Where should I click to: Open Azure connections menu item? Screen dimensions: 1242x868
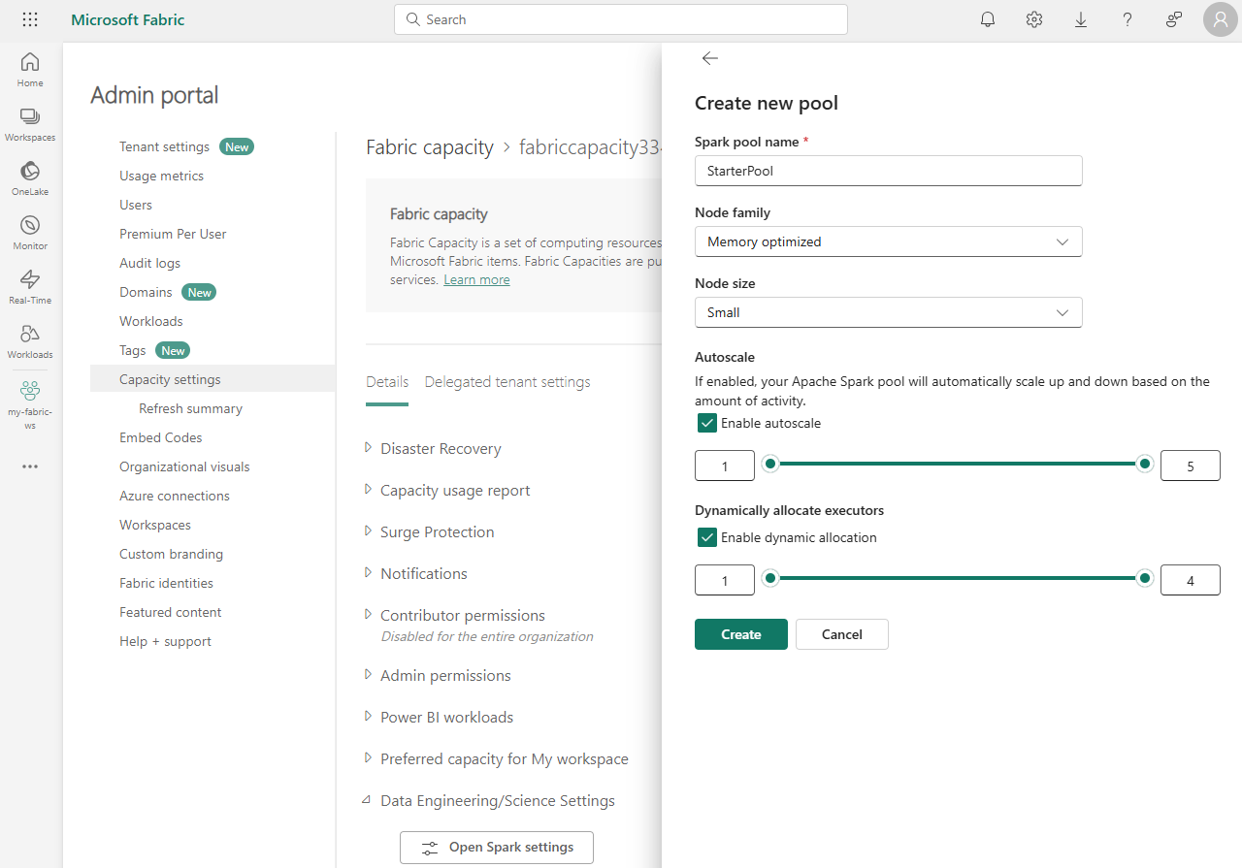[175, 496]
